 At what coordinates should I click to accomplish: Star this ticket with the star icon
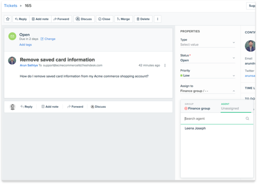[8, 19]
